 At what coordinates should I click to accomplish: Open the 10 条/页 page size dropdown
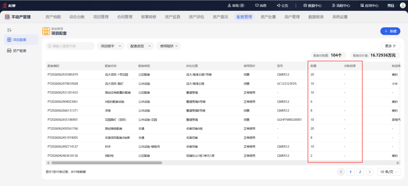[389, 172]
